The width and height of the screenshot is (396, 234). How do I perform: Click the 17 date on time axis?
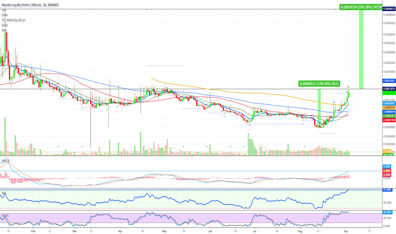[x=370, y=231]
